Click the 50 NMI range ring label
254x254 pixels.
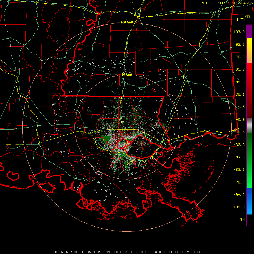(127, 75)
